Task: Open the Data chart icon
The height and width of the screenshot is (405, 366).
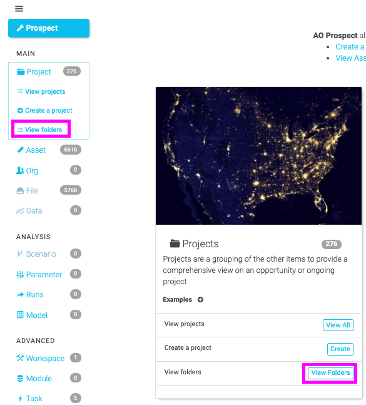Action: point(20,211)
